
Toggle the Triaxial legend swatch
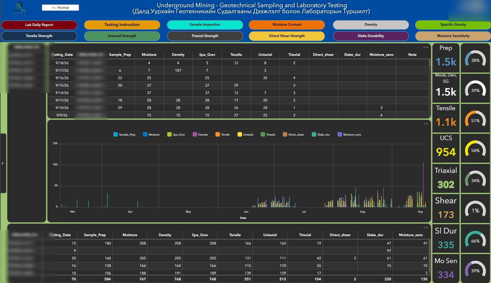tap(263, 134)
